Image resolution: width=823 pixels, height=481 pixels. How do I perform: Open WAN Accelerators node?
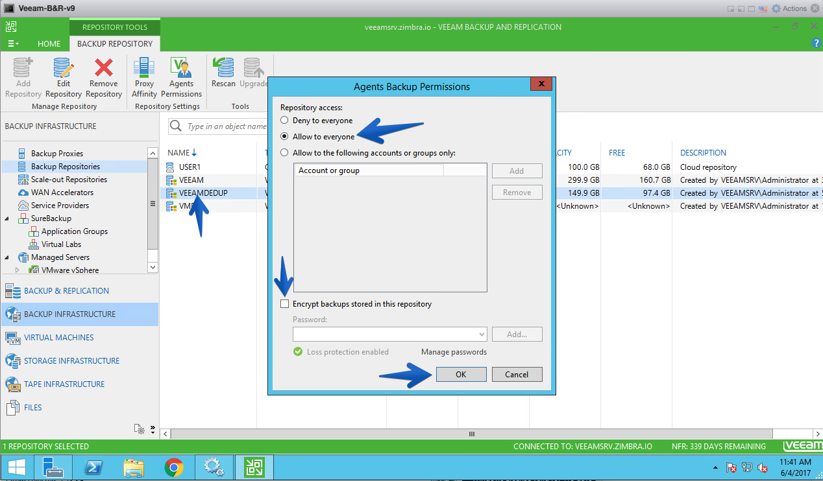(x=62, y=193)
